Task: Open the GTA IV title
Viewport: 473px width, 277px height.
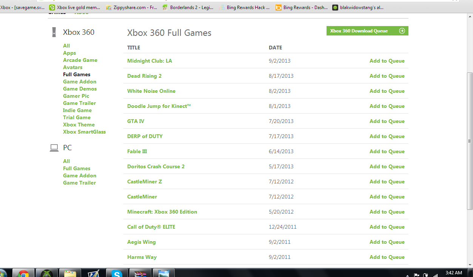Action: pos(136,121)
